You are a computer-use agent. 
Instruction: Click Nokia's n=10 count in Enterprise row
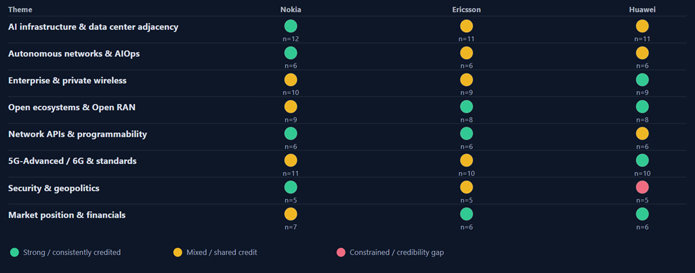291,92
